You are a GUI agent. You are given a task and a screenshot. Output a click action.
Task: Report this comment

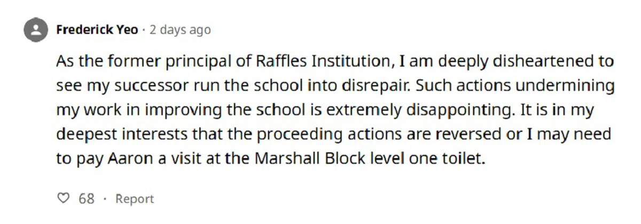[135, 199]
